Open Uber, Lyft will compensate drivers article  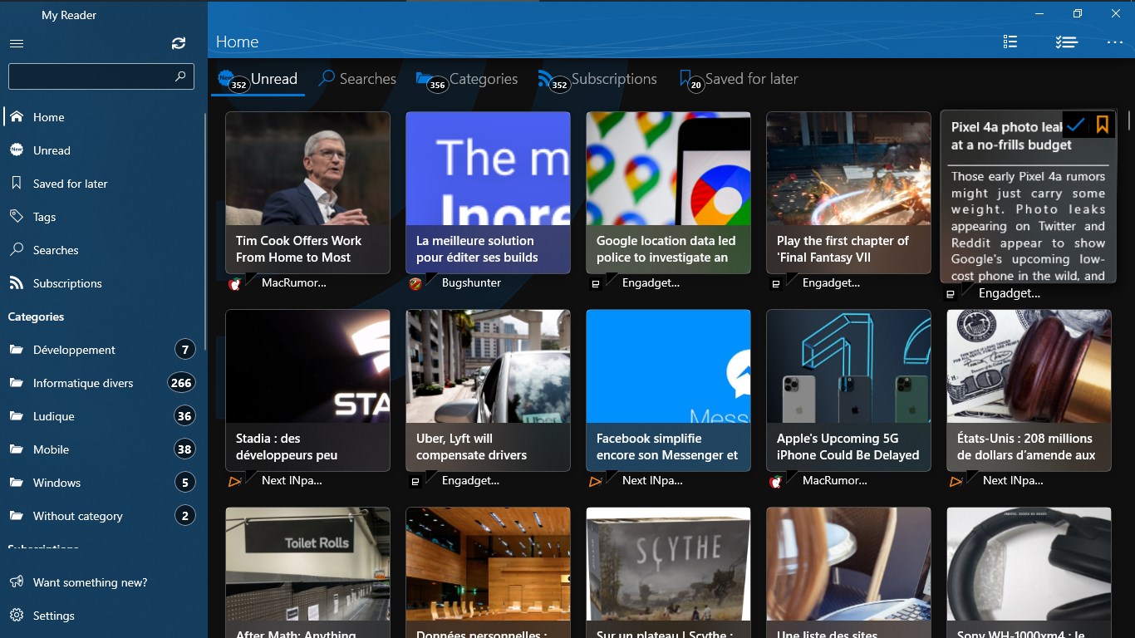tap(488, 390)
